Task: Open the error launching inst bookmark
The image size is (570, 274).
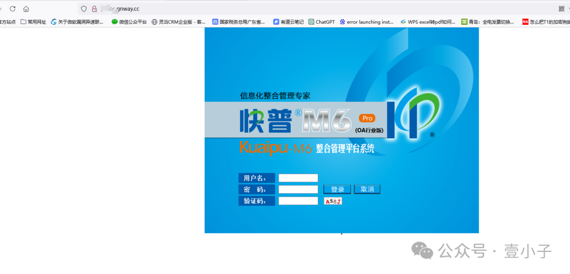Action: pyautogui.click(x=366, y=22)
